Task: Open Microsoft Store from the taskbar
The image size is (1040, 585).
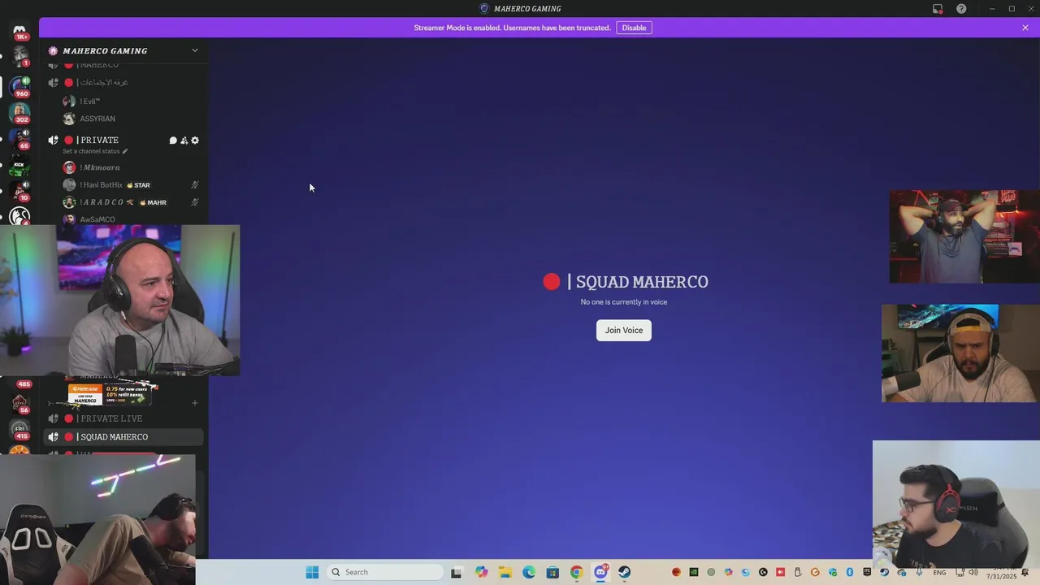Action: point(552,572)
